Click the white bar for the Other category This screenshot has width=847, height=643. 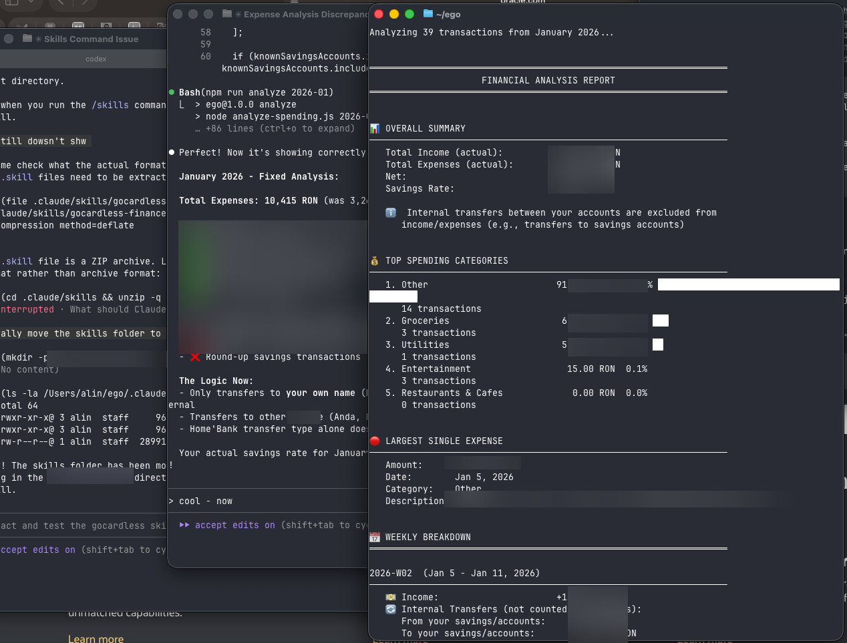point(748,284)
